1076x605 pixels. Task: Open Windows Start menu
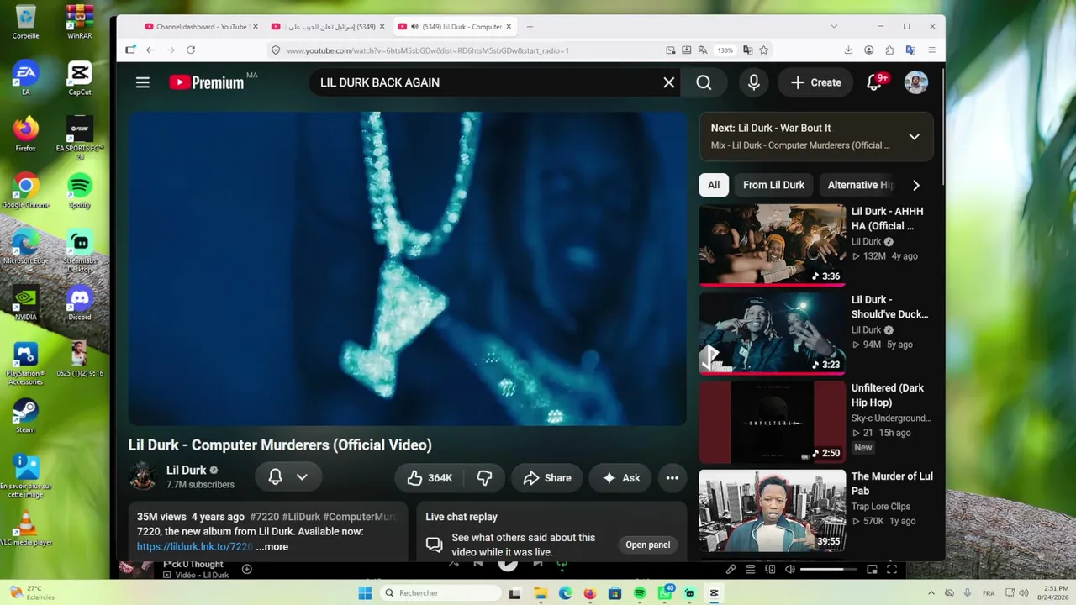[365, 593]
